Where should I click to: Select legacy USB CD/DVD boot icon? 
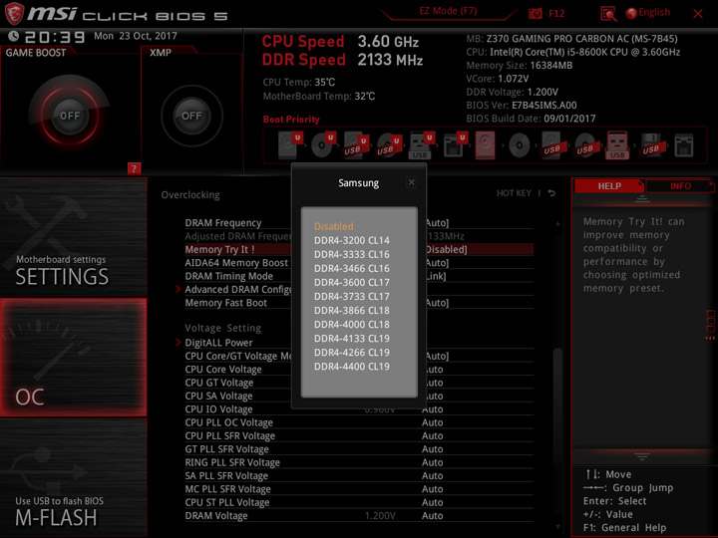pyautogui.click(x=585, y=145)
